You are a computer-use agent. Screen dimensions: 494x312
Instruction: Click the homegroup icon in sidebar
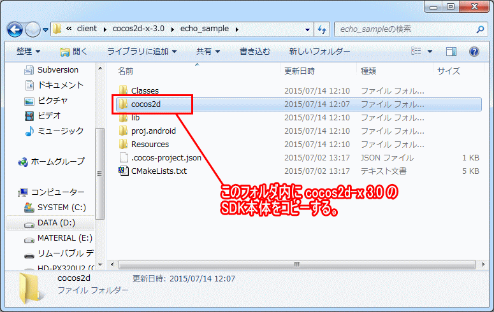[23, 162]
